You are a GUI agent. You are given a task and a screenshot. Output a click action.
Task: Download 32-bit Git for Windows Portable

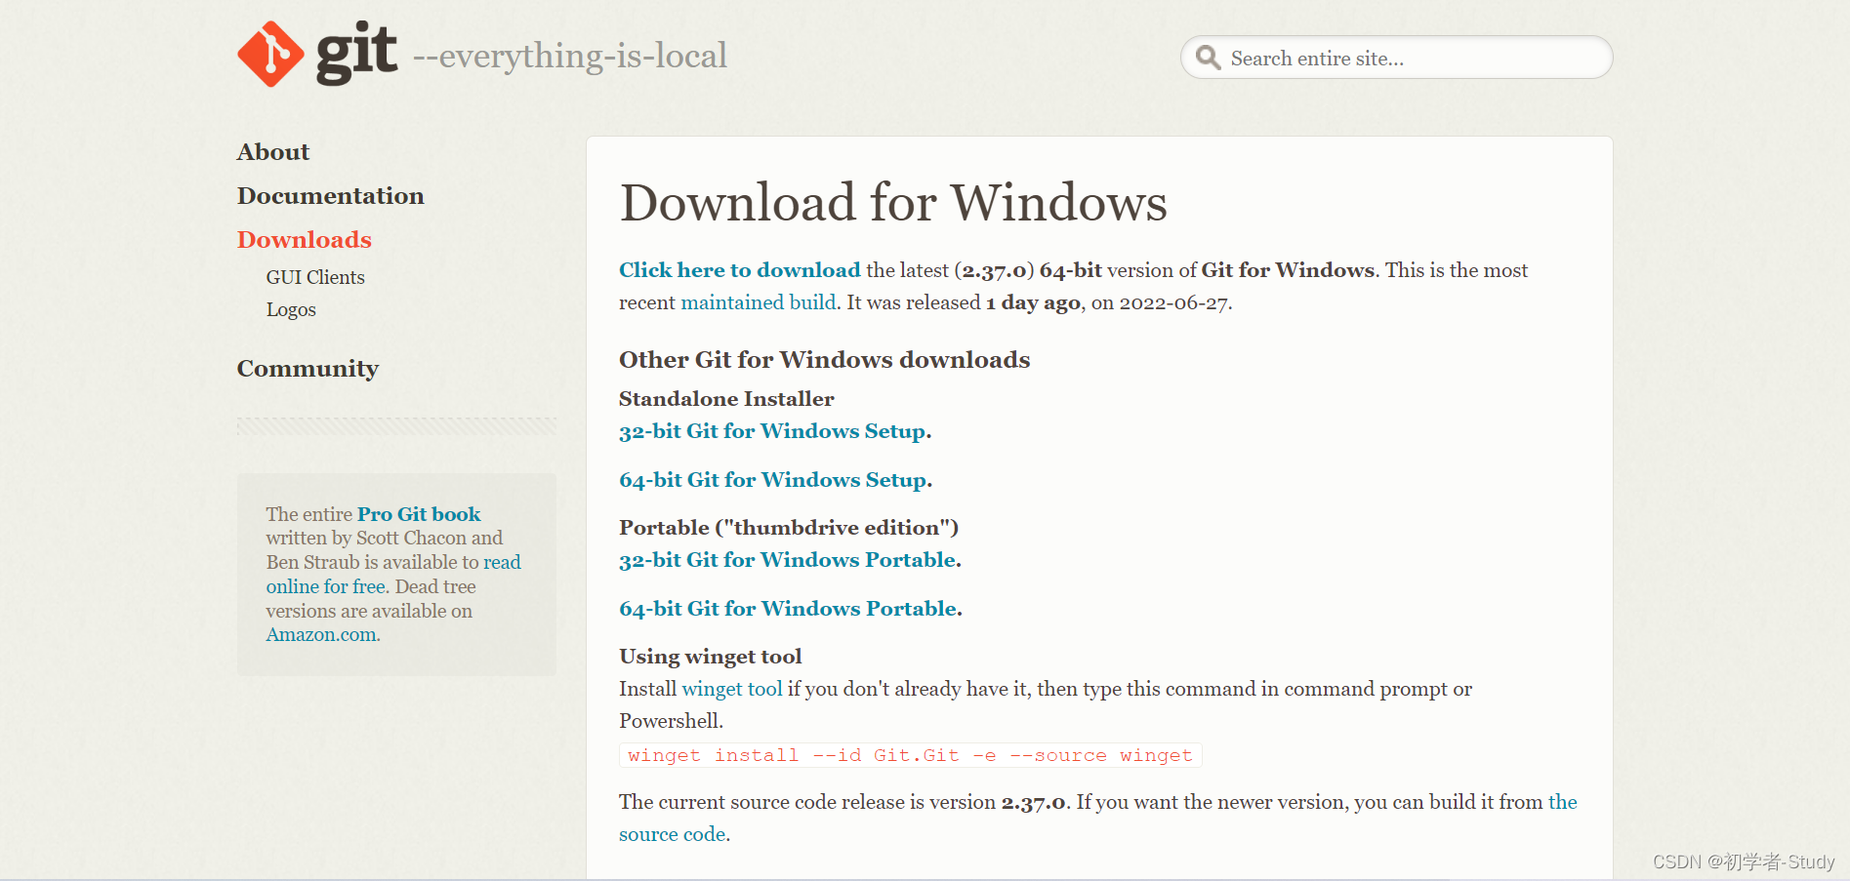pyautogui.click(x=788, y=560)
